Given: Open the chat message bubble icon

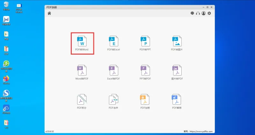Looking at the screenshot, I should pyautogui.click(x=192, y=13).
